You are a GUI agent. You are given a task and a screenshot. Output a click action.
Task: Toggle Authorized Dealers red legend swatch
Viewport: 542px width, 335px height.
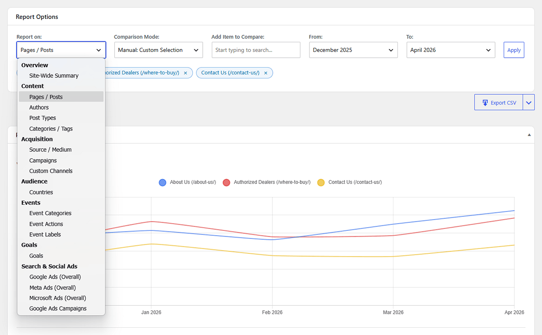pos(226,183)
